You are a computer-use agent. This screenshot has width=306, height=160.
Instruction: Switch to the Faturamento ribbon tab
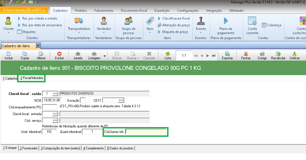(104, 11)
